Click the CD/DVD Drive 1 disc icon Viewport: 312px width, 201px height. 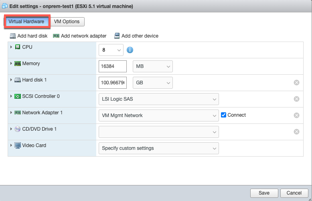tap(18, 129)
